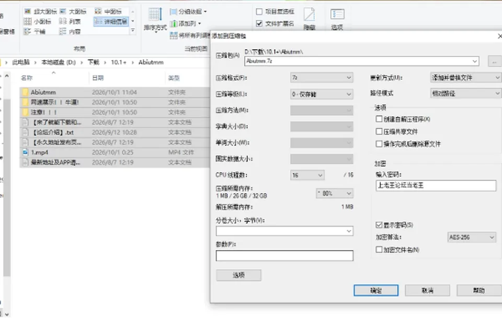Switch Explorer to 内容 view
502x318 pixels.
point(70,31)
